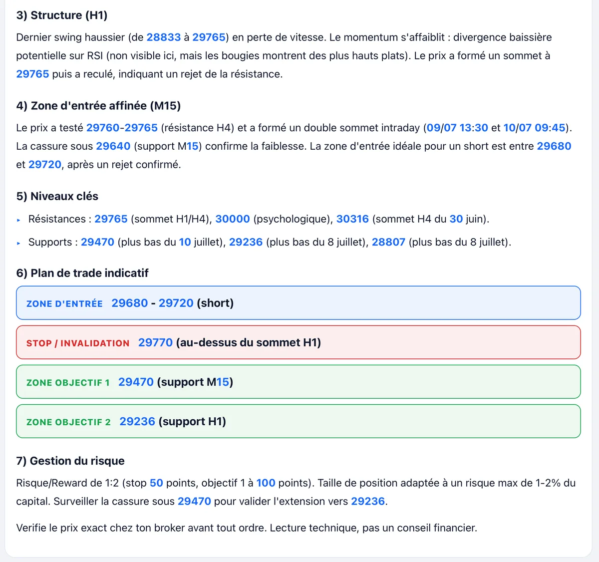Select the Zone d'entrée box
Screen dimensions: 599x562
tap(299, 303)
